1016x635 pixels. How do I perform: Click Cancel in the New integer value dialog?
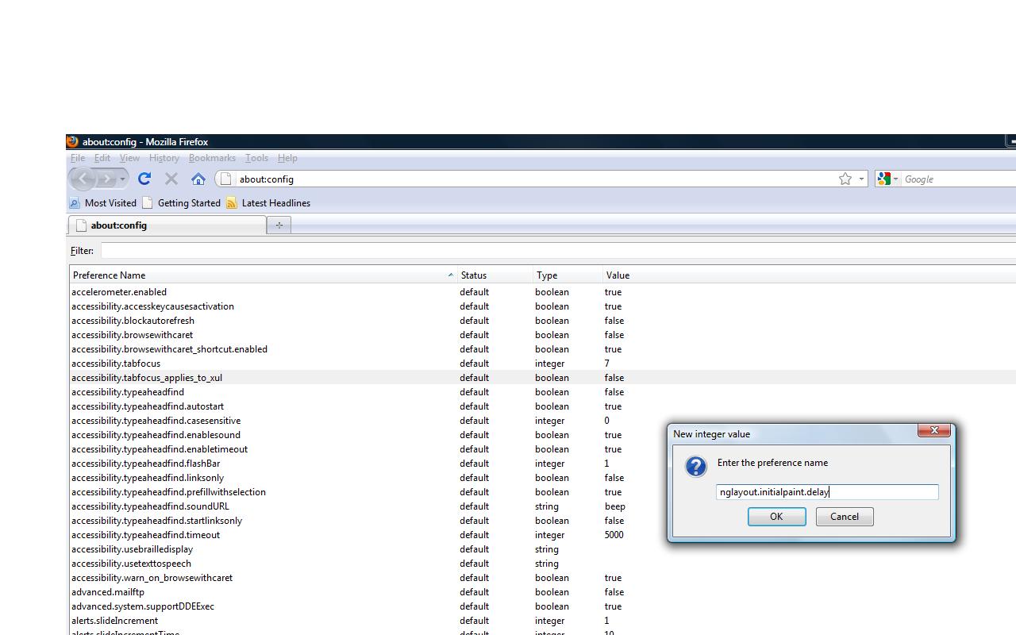pyautogui.click(x=845, y=517)
